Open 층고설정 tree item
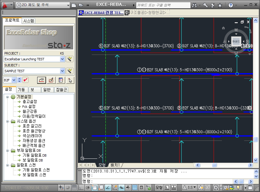Viewport: 260px width, 192px height. pos(30,101)
